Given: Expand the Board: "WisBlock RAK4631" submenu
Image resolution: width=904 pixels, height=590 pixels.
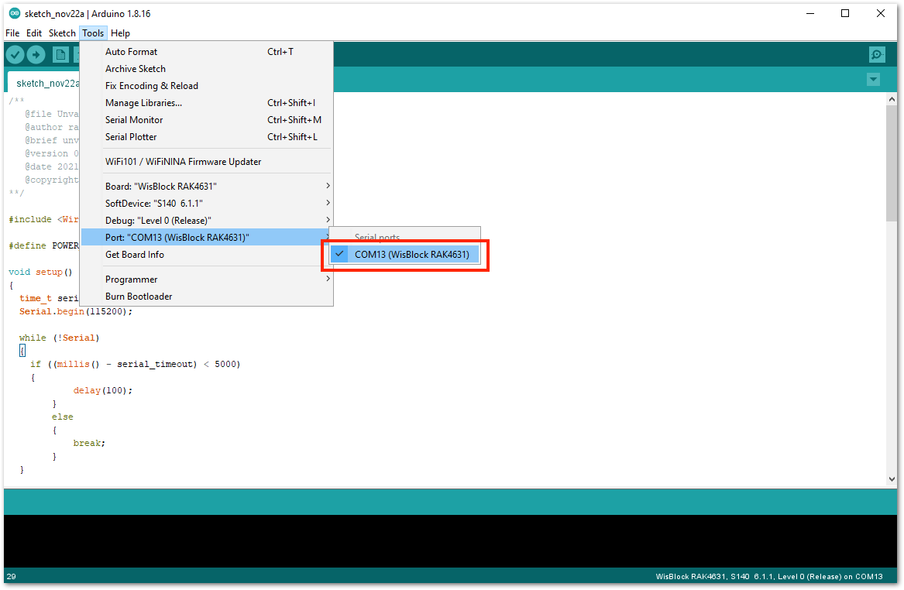Looking at the screenshot, I should click(206, 186).
